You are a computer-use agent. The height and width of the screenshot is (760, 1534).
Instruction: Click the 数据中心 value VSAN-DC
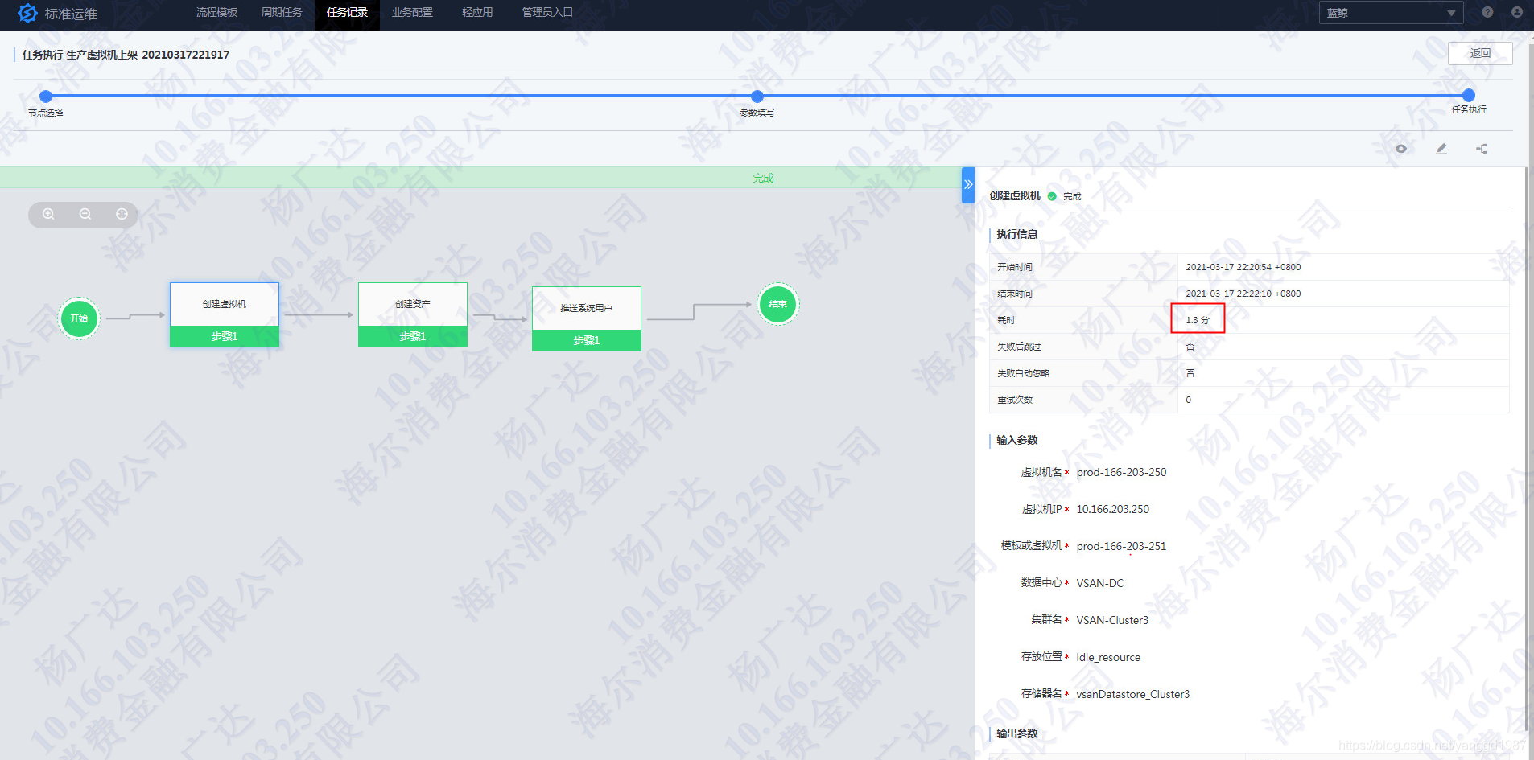[1099, 583]
